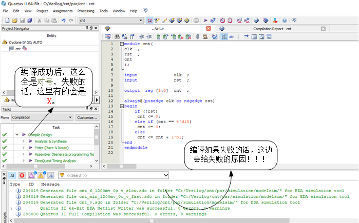The height and width of the screenshot is (223, 359).
Task: Close the Project Navigator panel
Action: 96,28
